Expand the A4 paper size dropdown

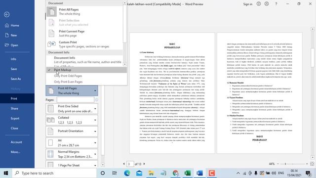pyautogui.click(x=72, y=143)
